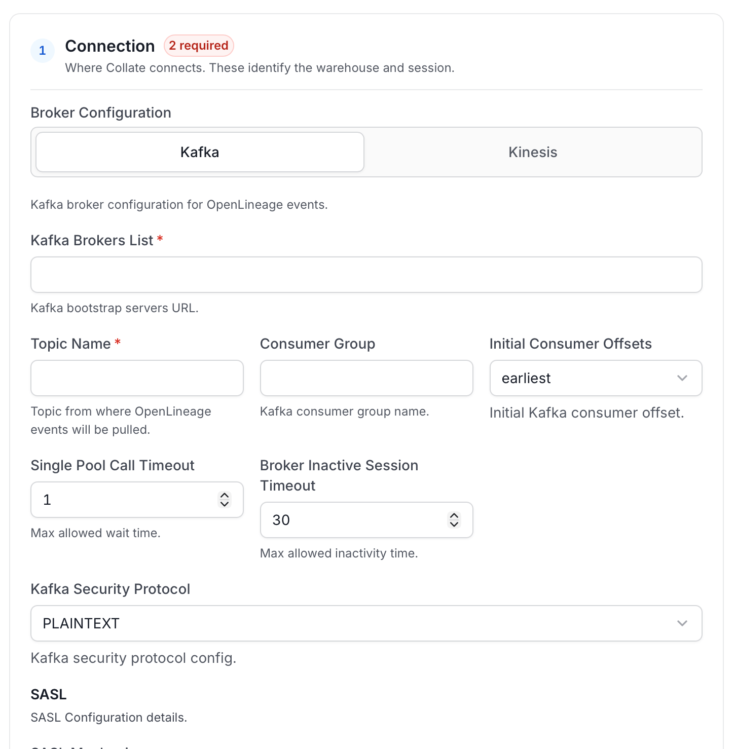Click the '2 required' badge
Screen dimensions: 735x749
click(x=199, y=46)
